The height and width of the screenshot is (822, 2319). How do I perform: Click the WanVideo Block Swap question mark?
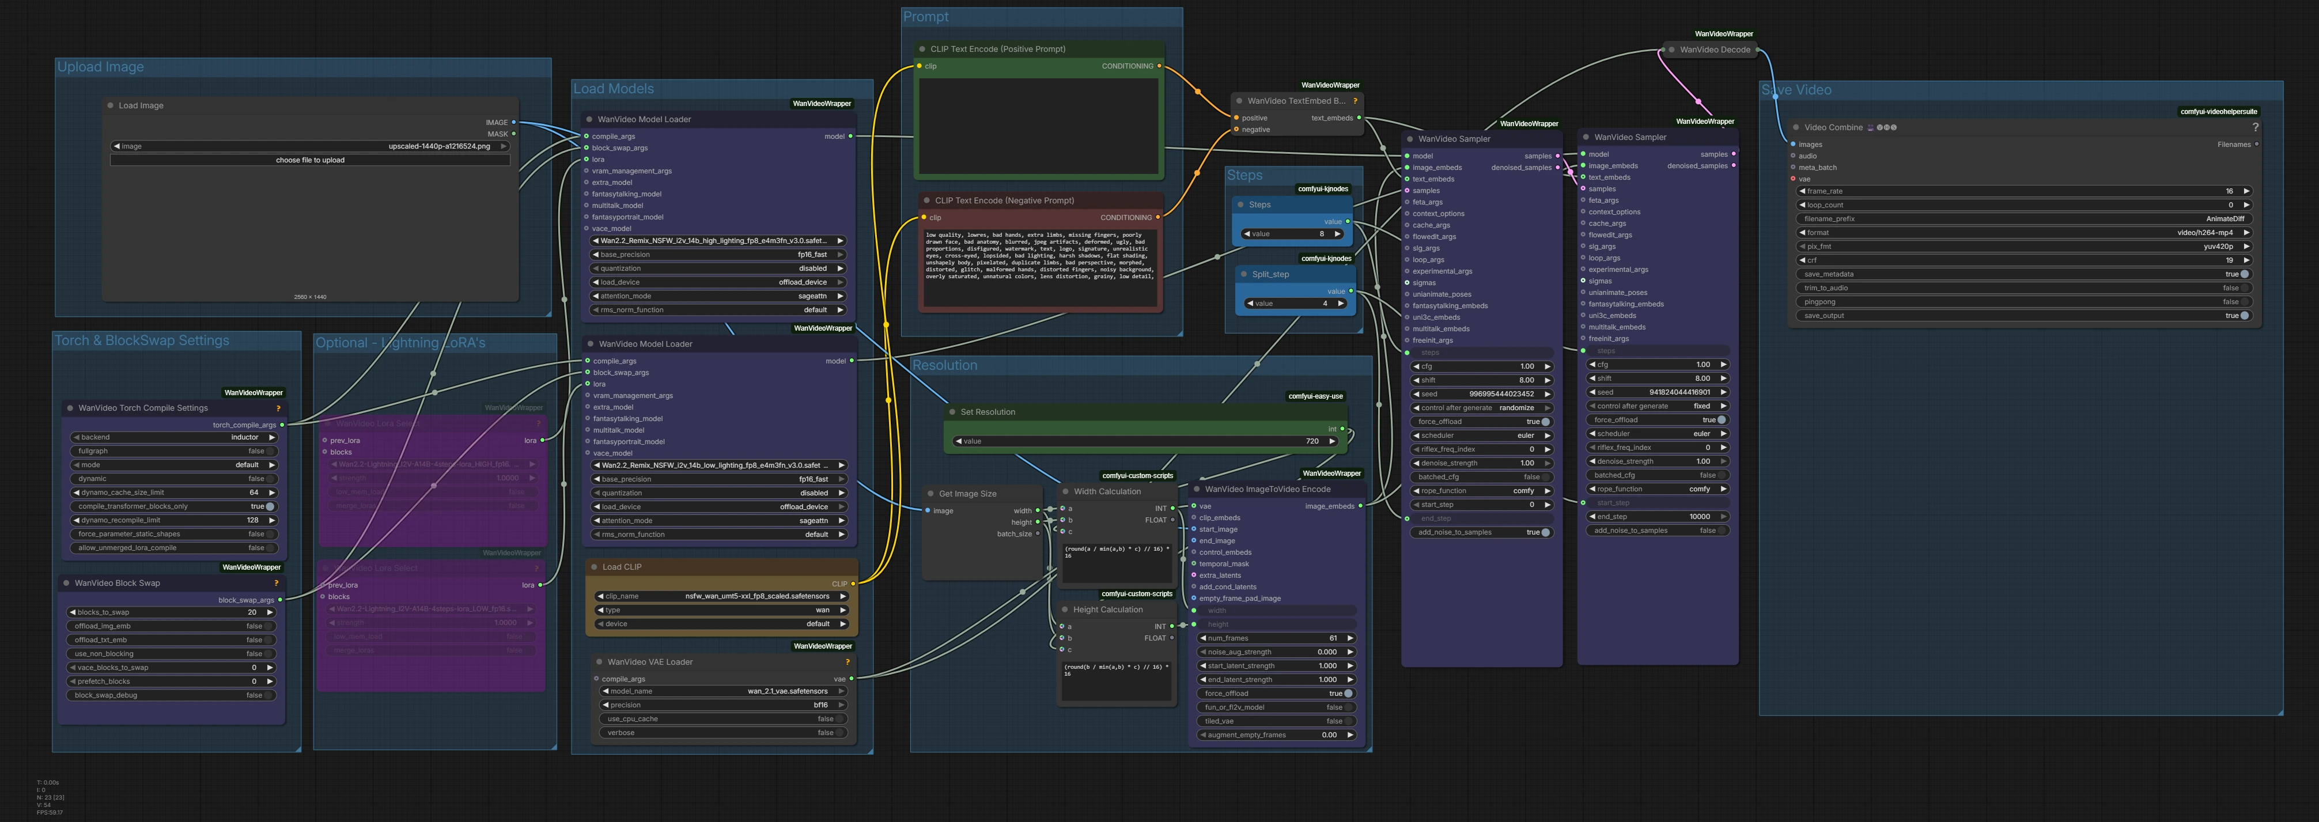click(x=277, y=582)
